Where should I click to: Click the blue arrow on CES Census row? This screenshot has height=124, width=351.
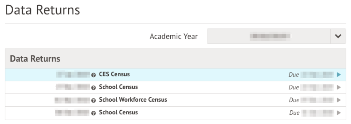[339, 75]
